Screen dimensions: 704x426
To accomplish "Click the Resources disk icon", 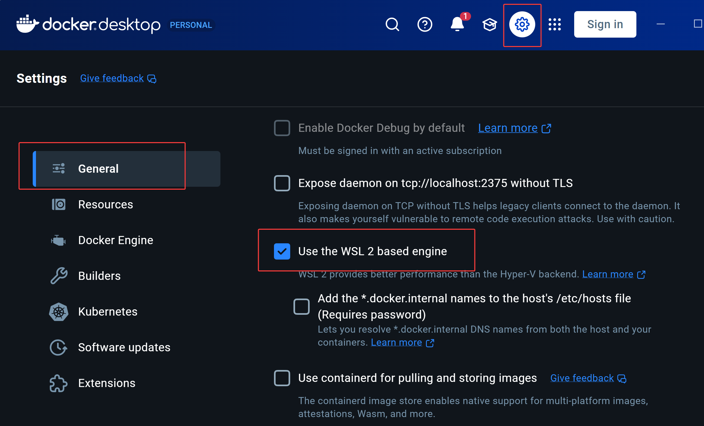I will 59,204.
